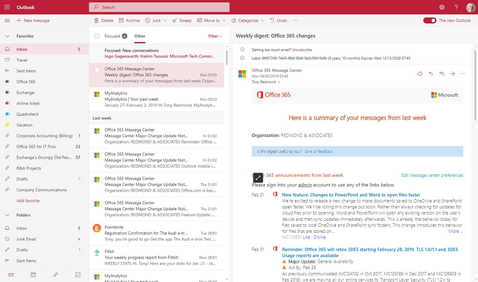Screen dimensions: 478x282
Task: Open the Eventbrite Registration Confirmation email
Action: [156, 233]
